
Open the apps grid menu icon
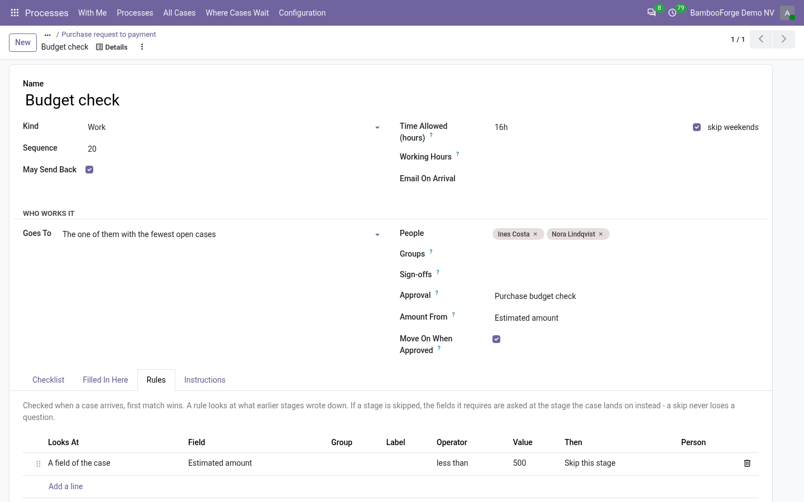15,13
